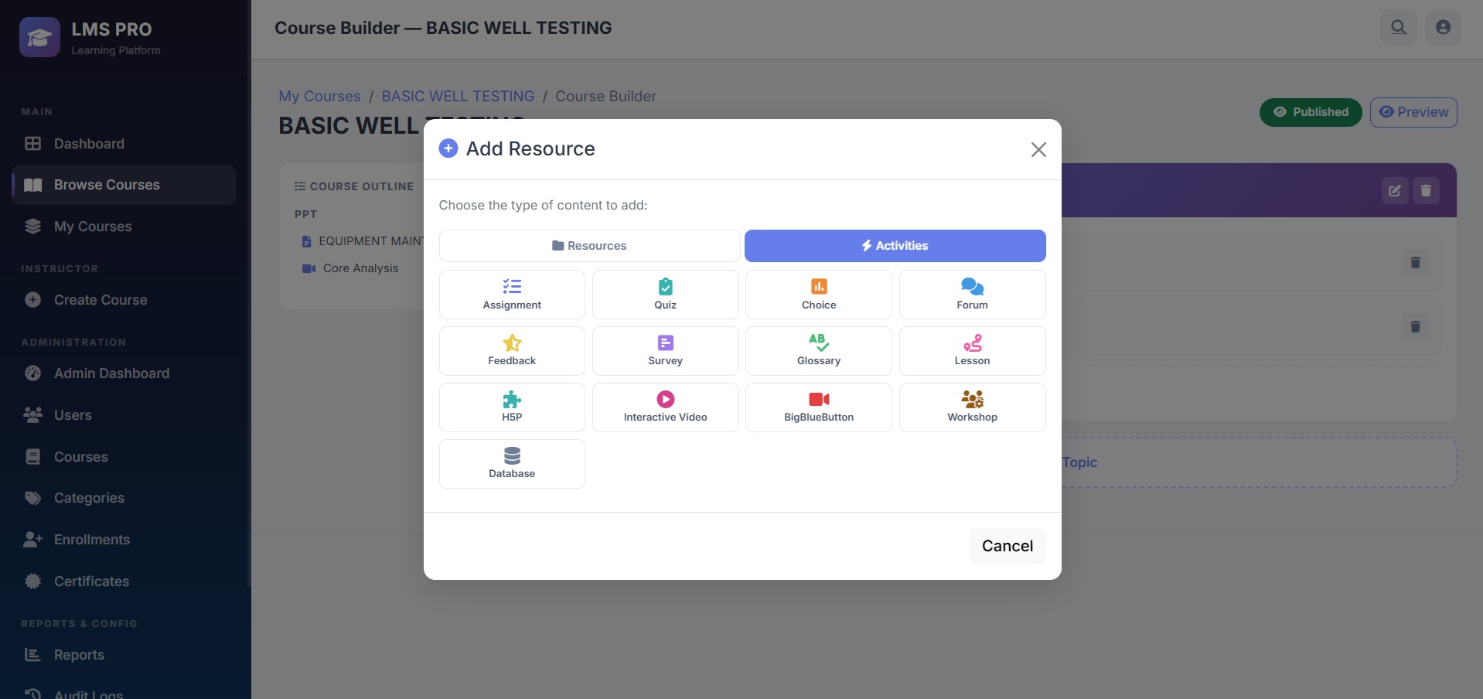This screenshot has height=699, width=1483.
Task: Pick the Quiz activity card
Action: [665, 295]
